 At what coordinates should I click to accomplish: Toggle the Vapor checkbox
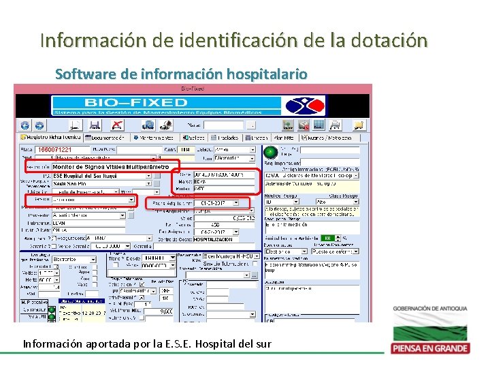(95, 284)
